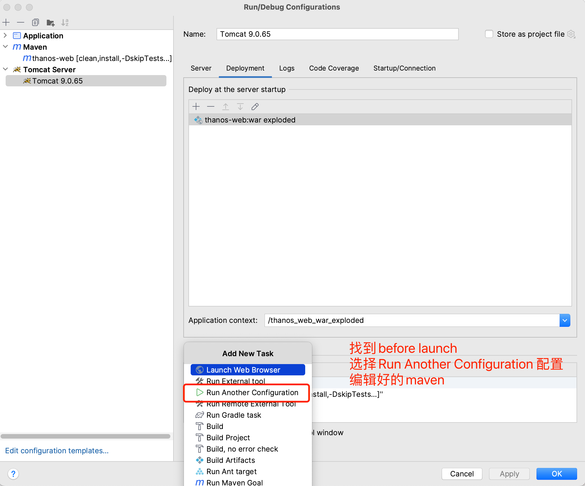The width and height of the screenshot is (585, 486).
Task: Click the horizontal scrollbar under the configuration tree
Action: coord(85,436)
